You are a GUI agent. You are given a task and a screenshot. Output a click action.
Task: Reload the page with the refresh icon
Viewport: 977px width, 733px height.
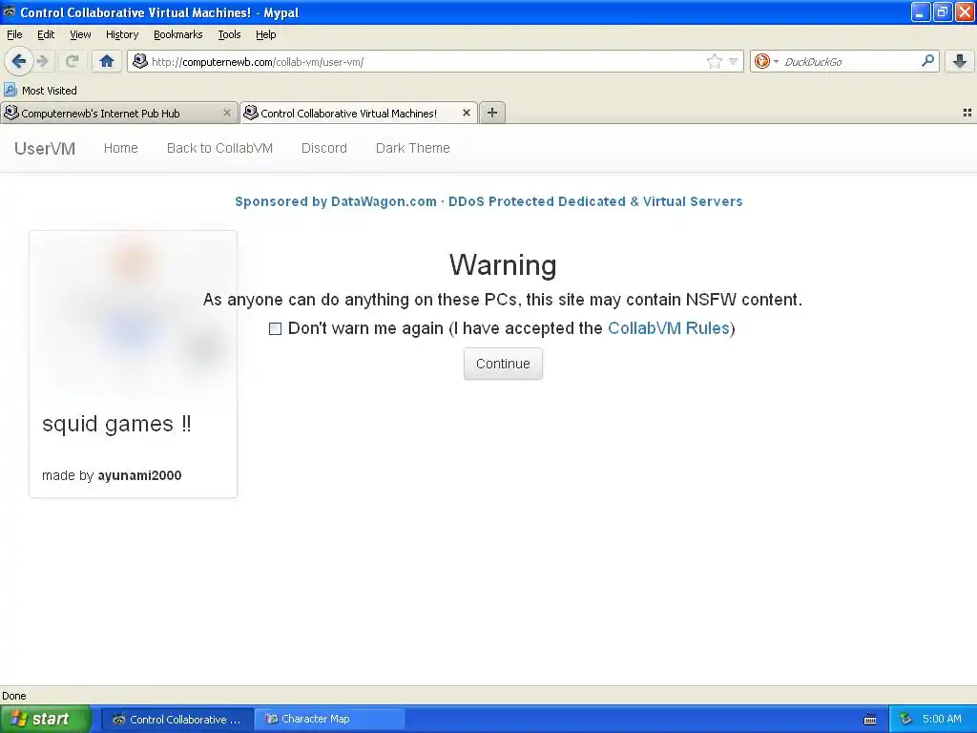pos(72,61)
